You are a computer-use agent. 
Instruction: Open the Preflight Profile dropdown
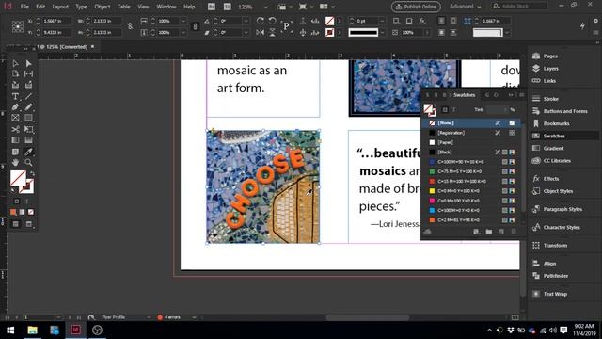[x=149, y=317]
